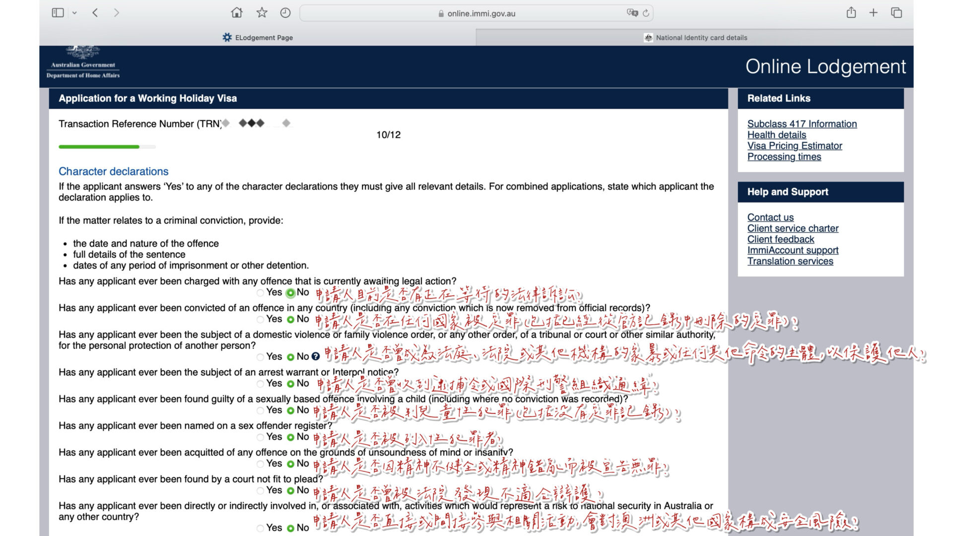
Task: Open the Subclass 417 Information link
Action: coord(802,124)
